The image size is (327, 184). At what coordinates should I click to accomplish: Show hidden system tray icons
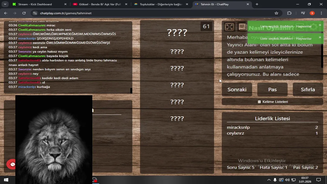[x=269, y=180]
